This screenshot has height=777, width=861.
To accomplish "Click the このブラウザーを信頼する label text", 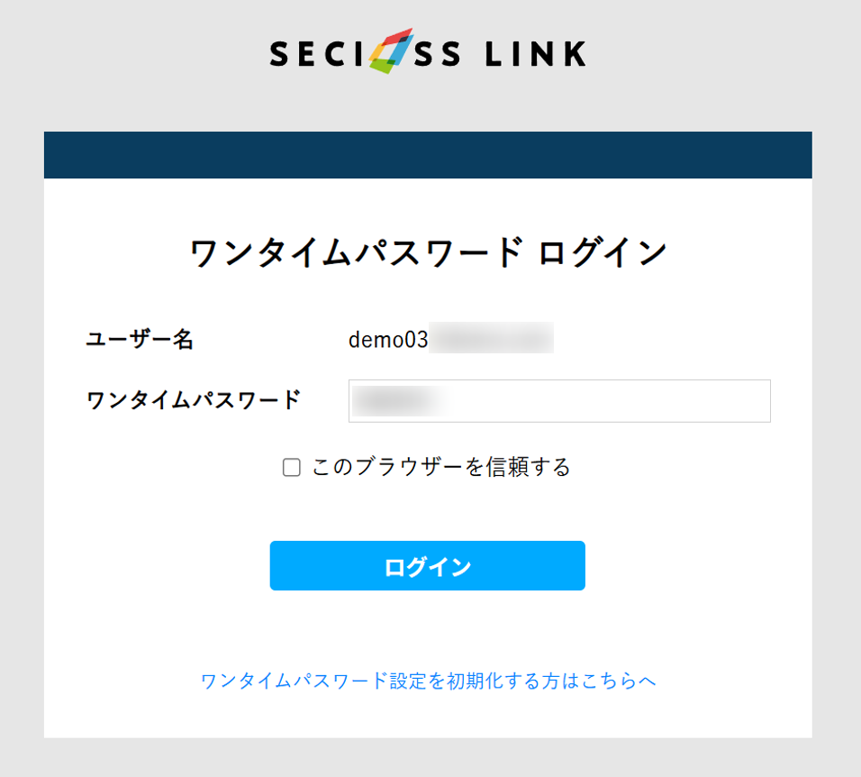I will pos(441,467).
